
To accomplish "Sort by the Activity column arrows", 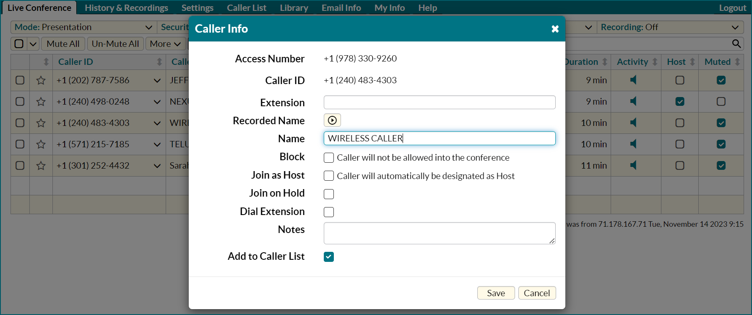I will [655, 62].
